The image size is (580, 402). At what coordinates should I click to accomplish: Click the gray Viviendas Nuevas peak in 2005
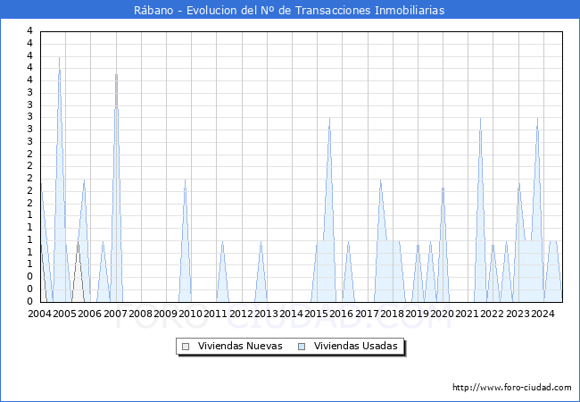[x=78, y=243]
